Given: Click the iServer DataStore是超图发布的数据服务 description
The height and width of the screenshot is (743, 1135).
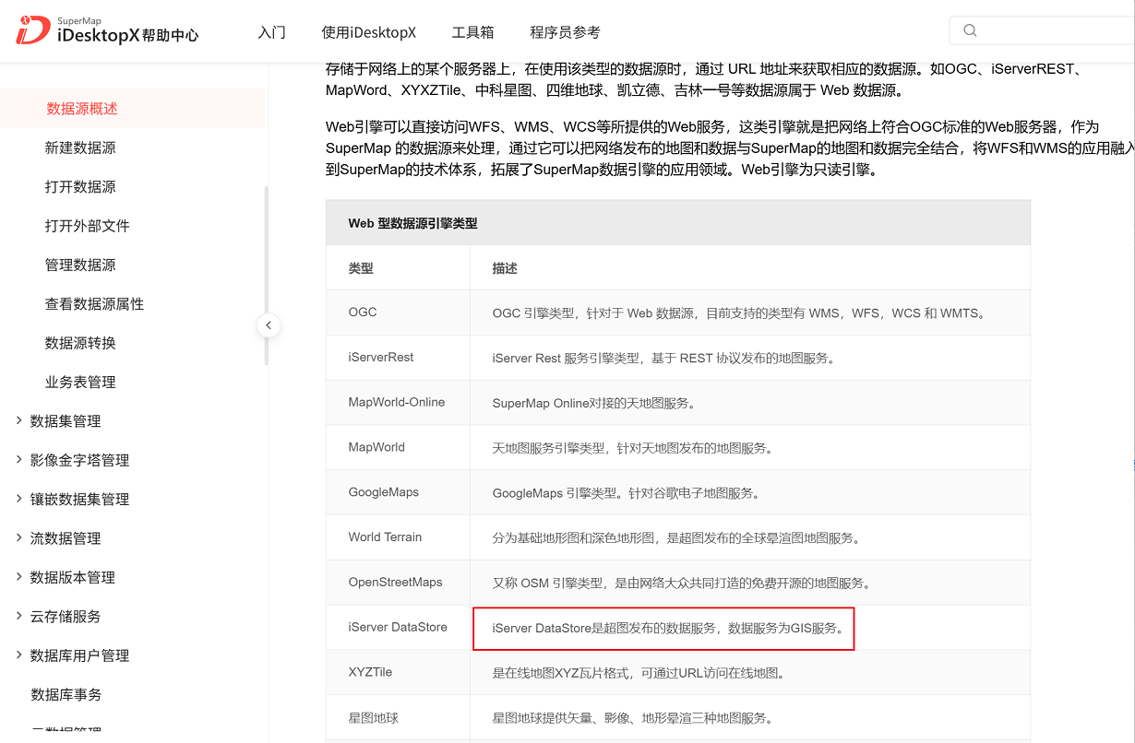Looking at the screenshot, I should [x=668, y=629].
